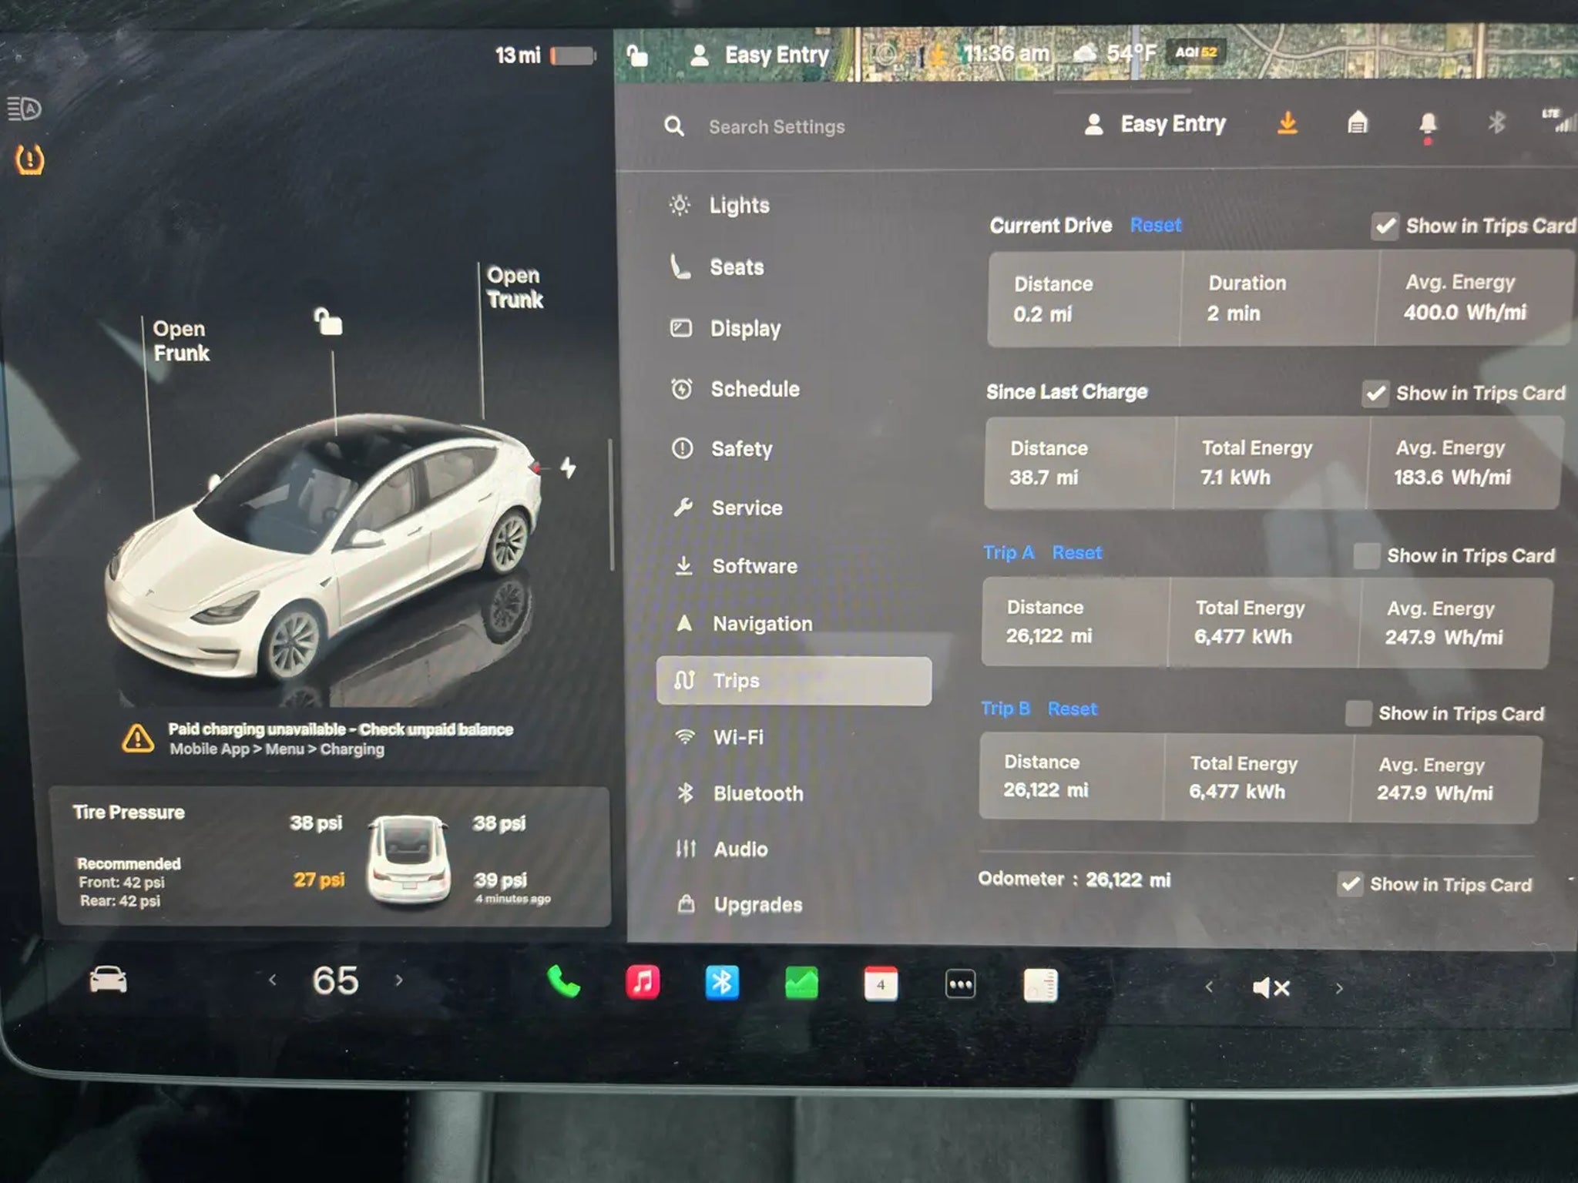1578x1183 pixels.
Task: Tap the car controls icon
Action: tap(108, 980)
